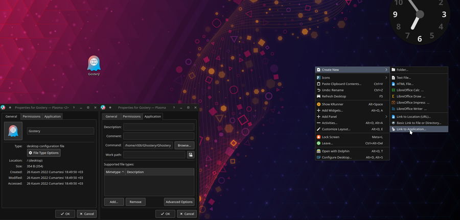460x220 pixels.
Task: Open Show KRunner from context menu
Action: [332, 104]
